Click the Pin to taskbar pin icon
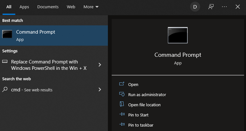246x131 pixels. 122,124
